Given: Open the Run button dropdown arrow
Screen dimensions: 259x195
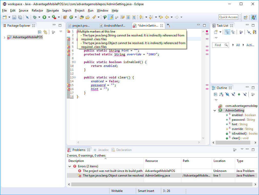Looking at the screenshot, I should pyautogui.click(x=49, y=17).
